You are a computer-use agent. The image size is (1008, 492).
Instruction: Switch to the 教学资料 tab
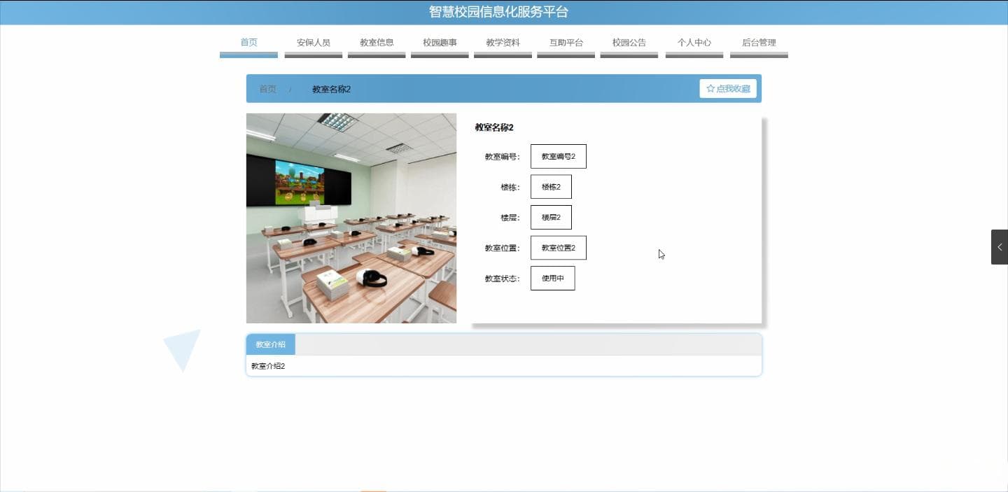click(x=503, y=43)
